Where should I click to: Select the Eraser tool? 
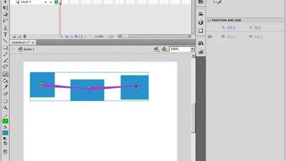tap(5, 93)
